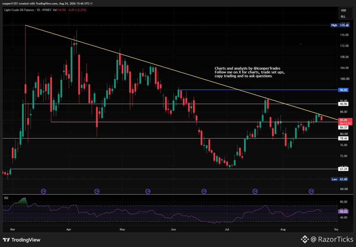Select the High 119.48 price label
356x247 pixels.
coord(340,25)
